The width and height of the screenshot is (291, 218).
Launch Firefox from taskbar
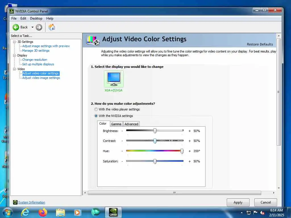click(43, 213)
